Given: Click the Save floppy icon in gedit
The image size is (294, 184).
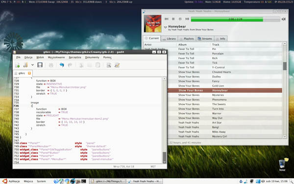Looking at the screenshot, I should pyautogui.click(x=40, y=65).
